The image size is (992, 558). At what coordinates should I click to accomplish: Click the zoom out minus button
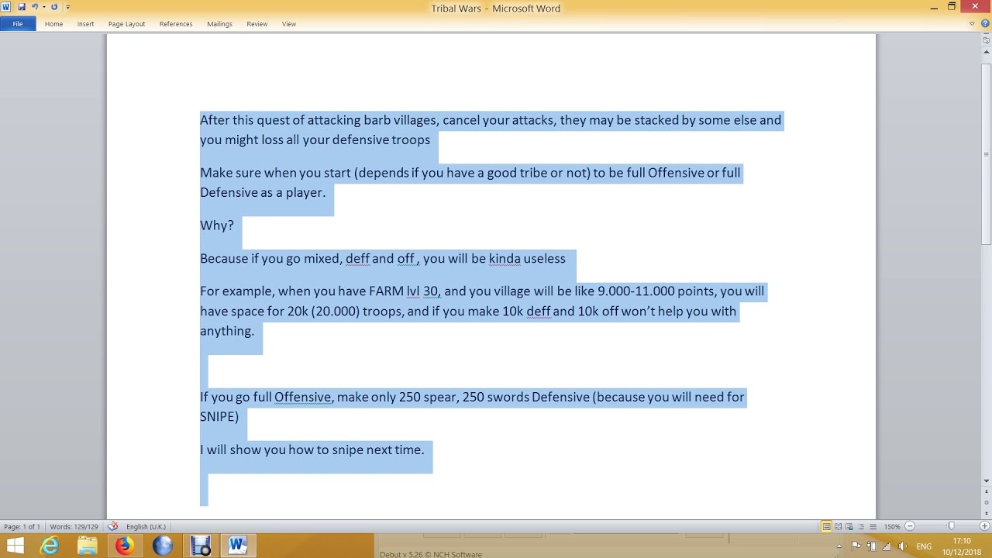pyautogui.click(x=910, y=527)
